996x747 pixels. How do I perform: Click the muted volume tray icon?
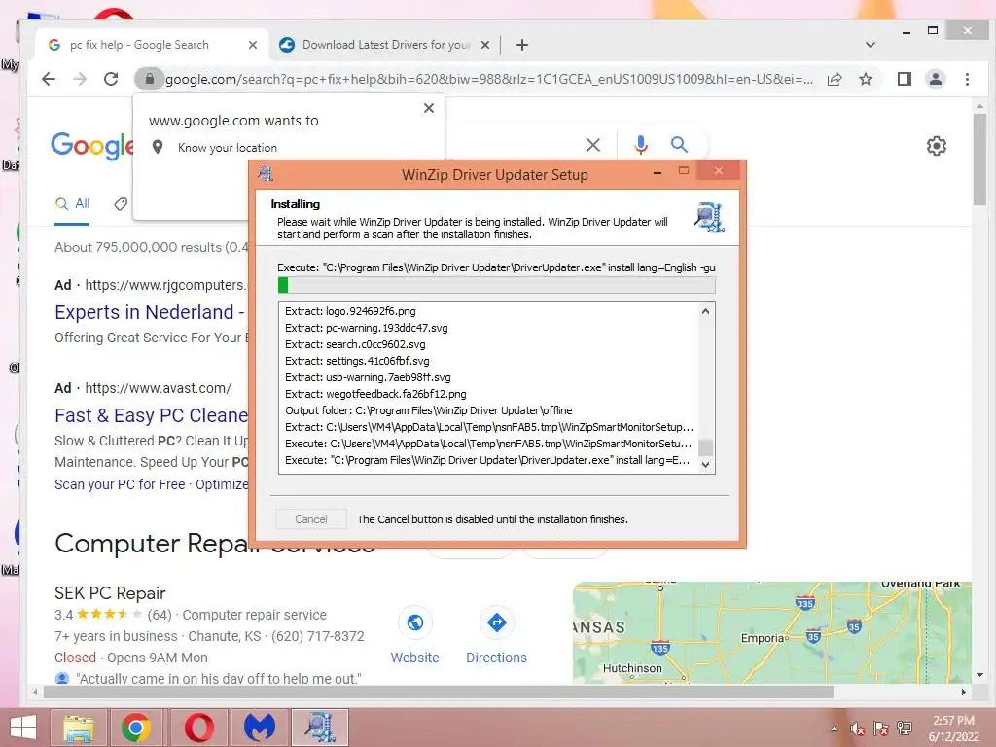(x=858, y=729)
